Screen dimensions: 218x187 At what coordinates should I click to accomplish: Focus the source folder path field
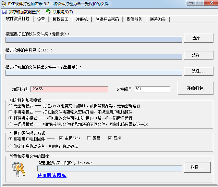tap(94, 40)
